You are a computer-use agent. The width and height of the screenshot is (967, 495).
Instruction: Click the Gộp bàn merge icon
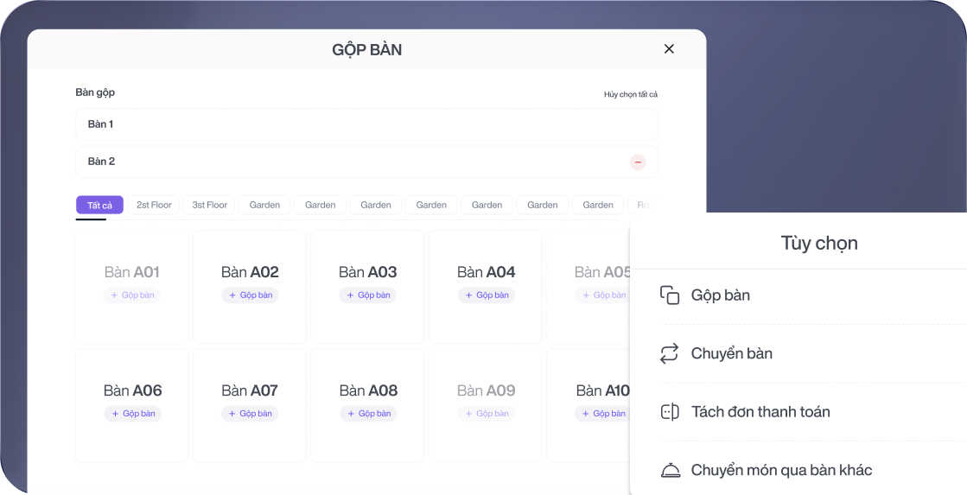(x=670, y=295)
